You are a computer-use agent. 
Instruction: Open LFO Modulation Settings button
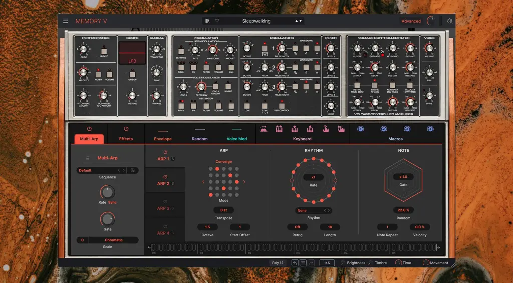tap(181, 51)
